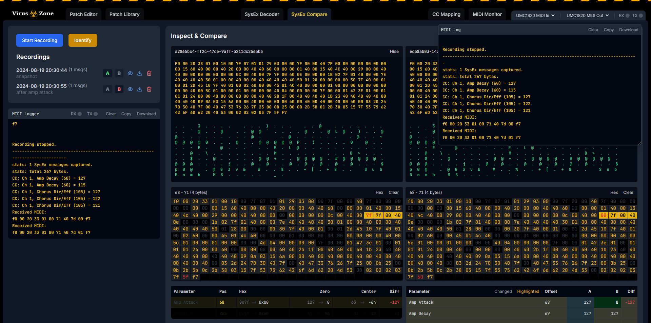The width and height of the screenshot is (651, 323).
Task: Assign 'after amp attack' recording to slot B
Action: [119, 89]
